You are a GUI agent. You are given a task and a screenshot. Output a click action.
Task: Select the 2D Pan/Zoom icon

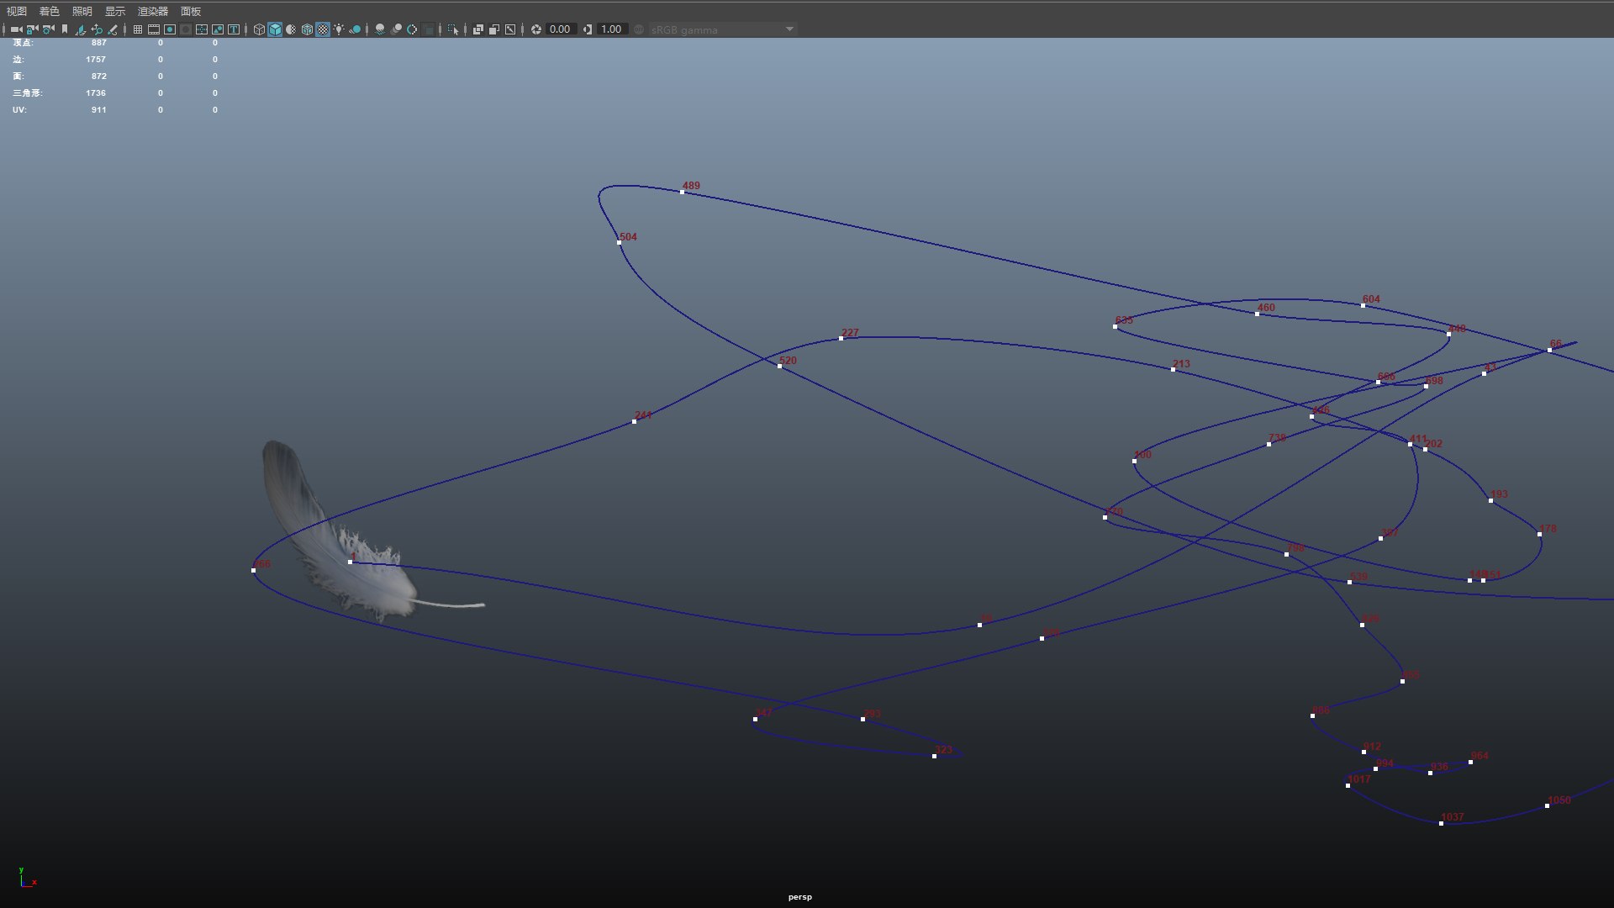point(97,29)
